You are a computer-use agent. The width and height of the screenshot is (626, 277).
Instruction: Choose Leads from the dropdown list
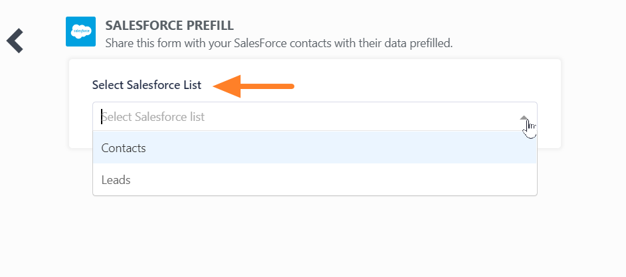tap(116, 179)
